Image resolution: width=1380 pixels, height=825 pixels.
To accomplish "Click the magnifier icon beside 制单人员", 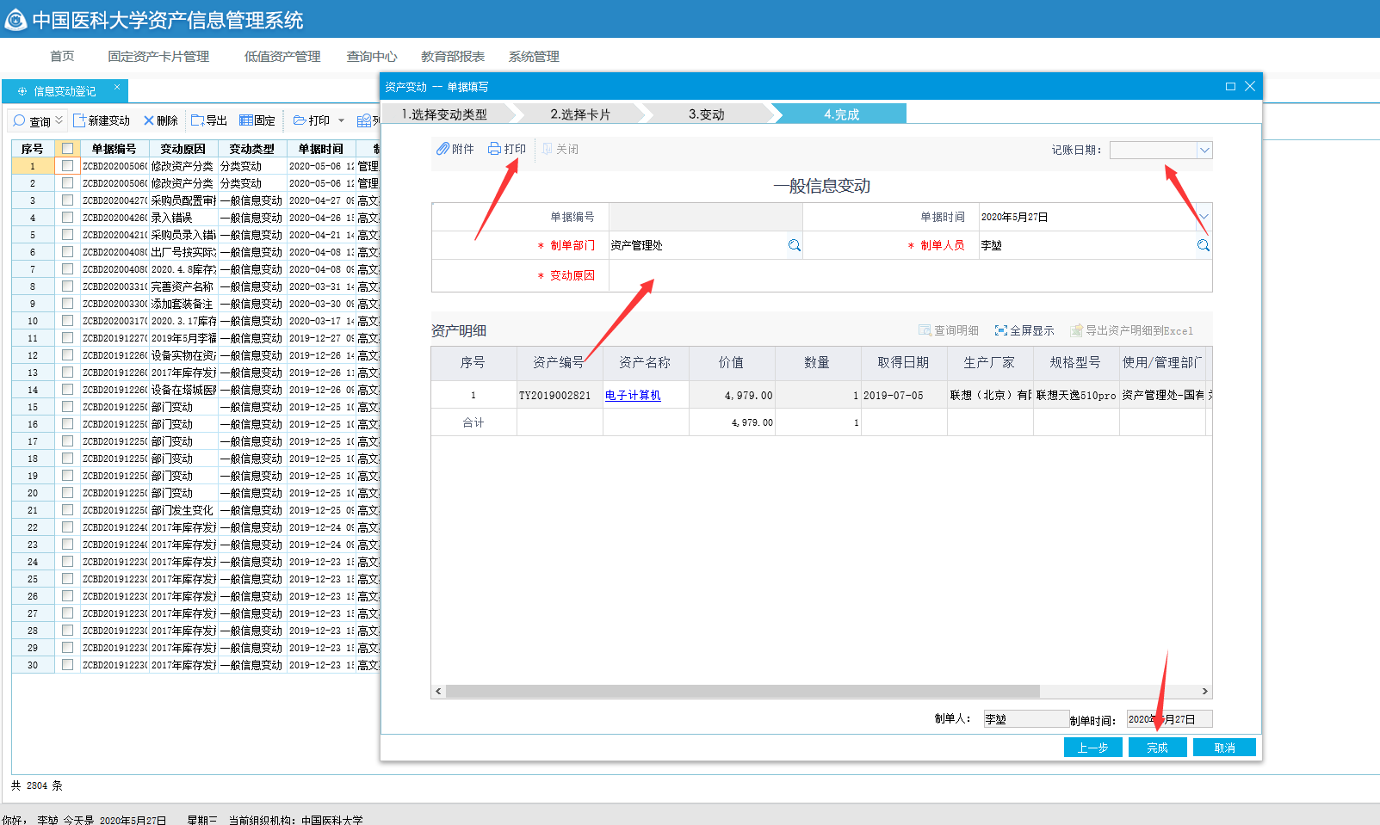I will [1204, 245].
